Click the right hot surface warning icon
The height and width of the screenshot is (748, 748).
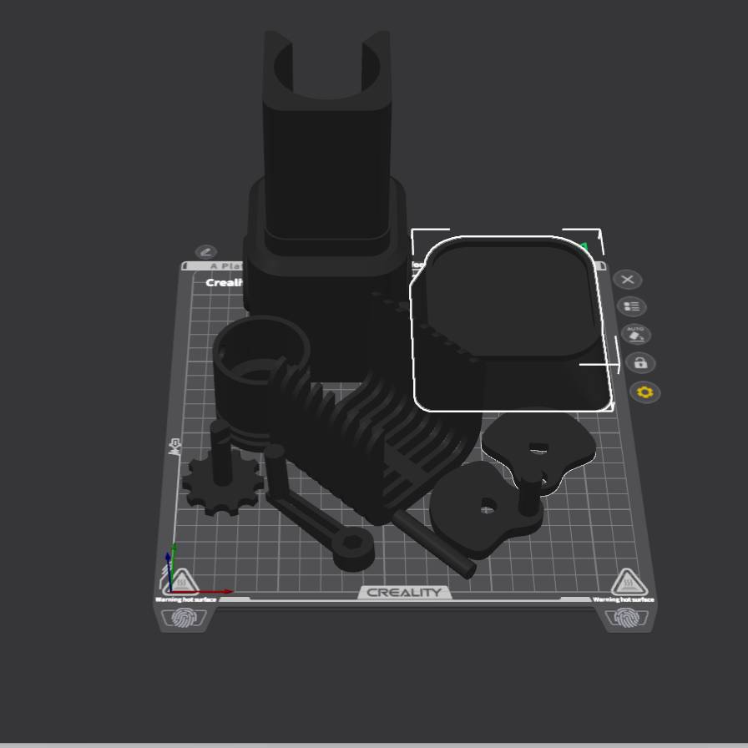click(626, 583)
